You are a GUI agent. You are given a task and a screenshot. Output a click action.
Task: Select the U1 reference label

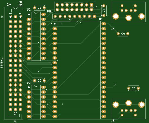click(101, 19)
